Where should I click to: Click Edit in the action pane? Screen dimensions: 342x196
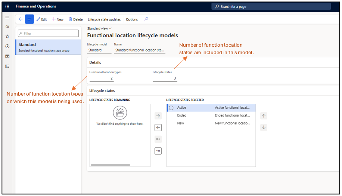pos(41,19)
